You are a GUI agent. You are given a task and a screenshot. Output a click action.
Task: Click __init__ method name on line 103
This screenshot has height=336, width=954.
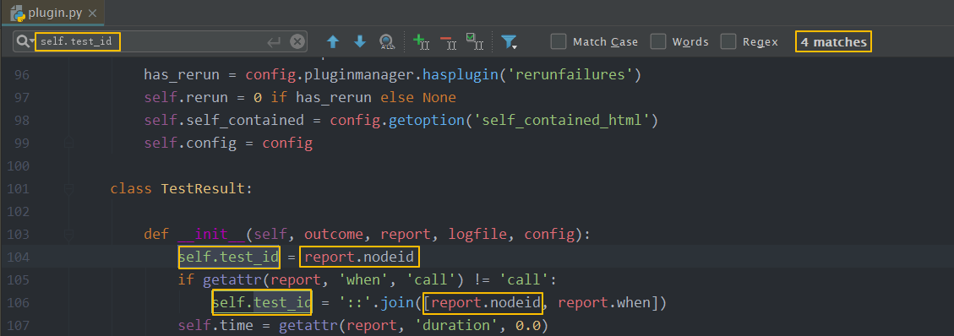[212, 235]
